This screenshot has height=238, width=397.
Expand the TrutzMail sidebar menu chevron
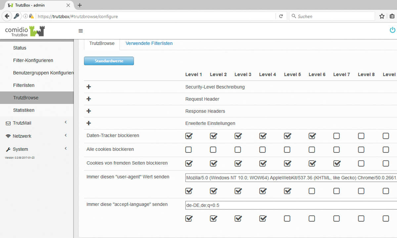66,122
